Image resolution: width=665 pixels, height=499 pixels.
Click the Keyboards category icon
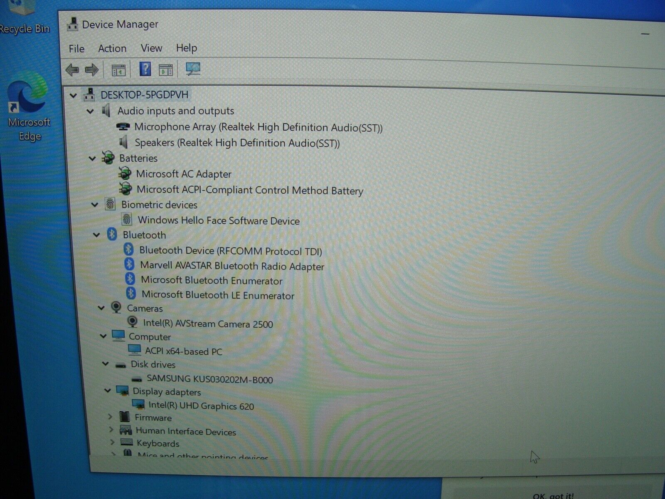pos(126,443)
